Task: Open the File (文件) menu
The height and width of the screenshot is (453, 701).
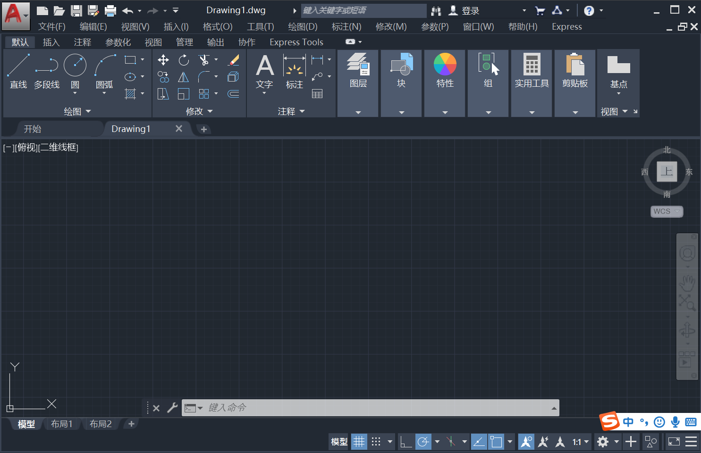Action: [x=51, y=27]
